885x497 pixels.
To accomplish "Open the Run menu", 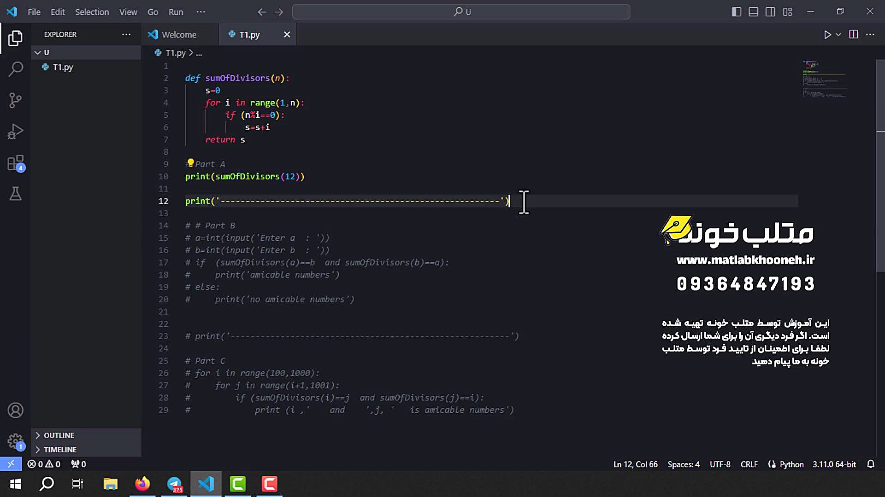I will [x=176, y=12].
